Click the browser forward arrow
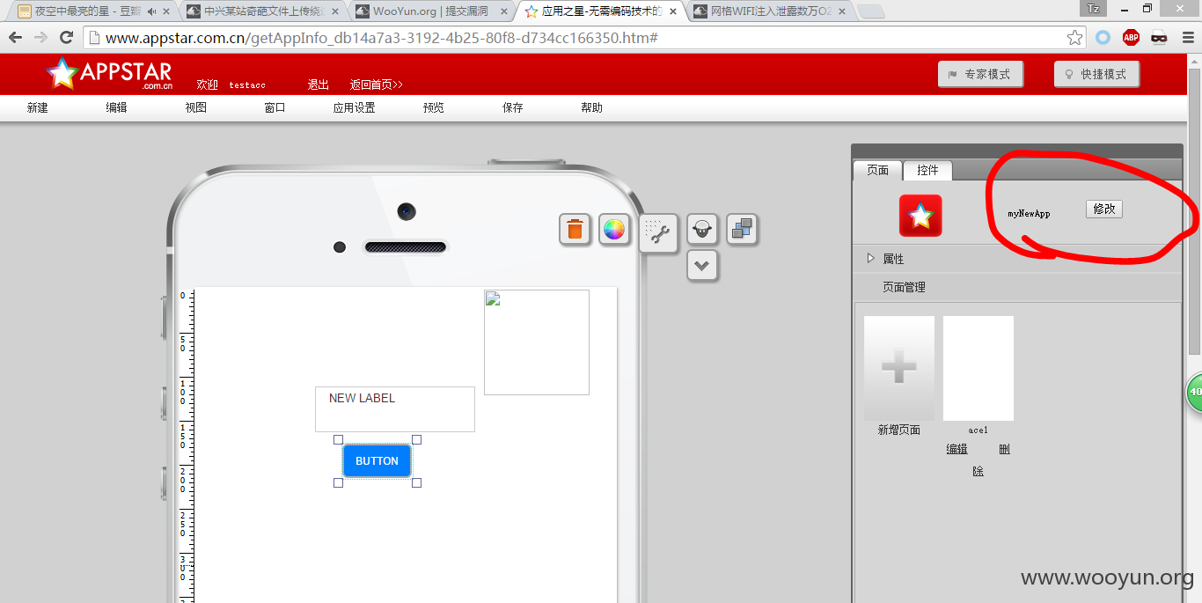 [40, 37]
